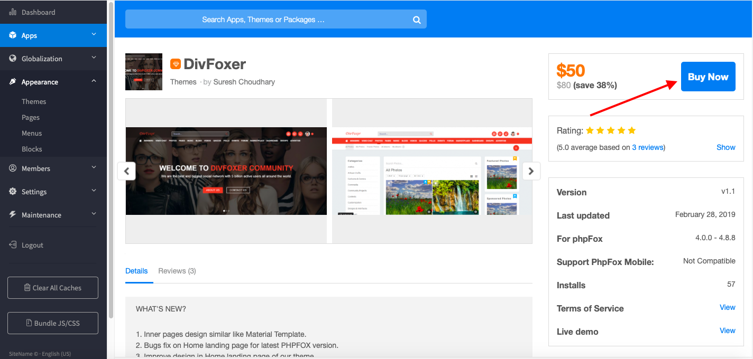Open the Dashboard menu item
Image resolution: width=753 pixels, height=359 pixels.
(53, 12)
